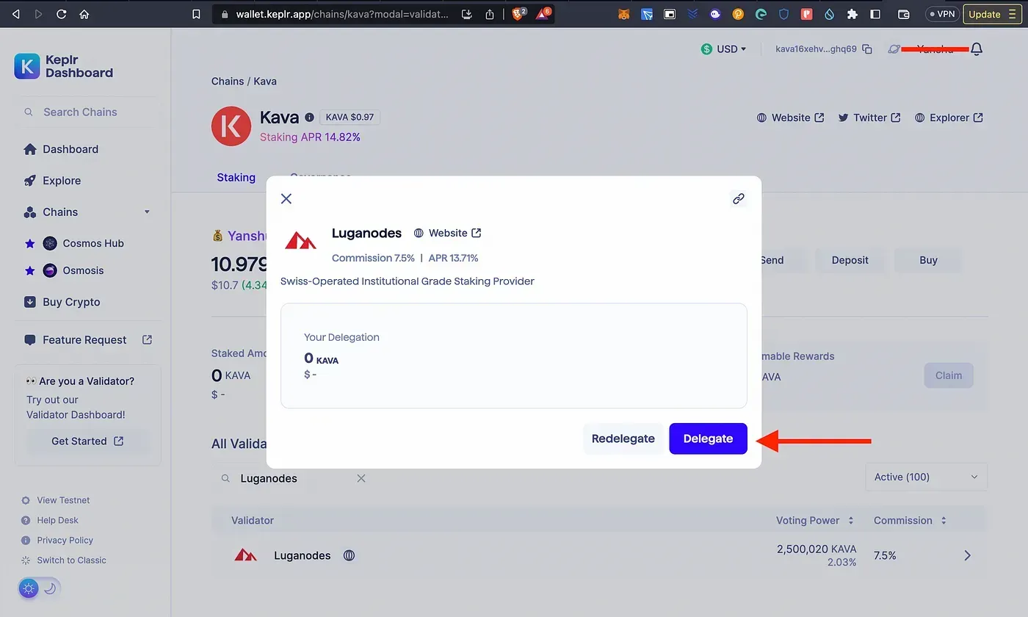
Task: Open Help Desk link
Action: pyautogui.click(x=51, y=520)
